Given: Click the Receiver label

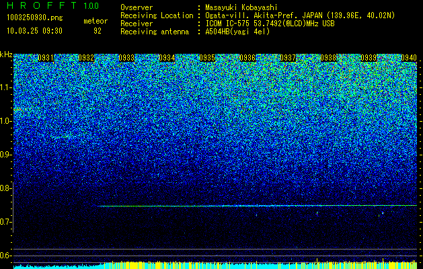Looking at the screenshot, I should tap(137, 24).
